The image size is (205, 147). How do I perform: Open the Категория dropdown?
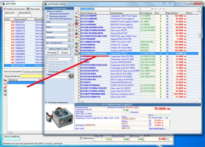tap(69, 40)
